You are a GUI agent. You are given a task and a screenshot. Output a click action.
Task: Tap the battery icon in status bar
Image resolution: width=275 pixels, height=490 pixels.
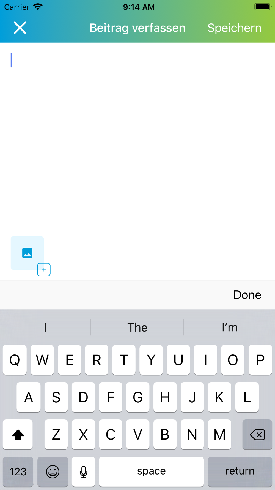tap(263, 7)
